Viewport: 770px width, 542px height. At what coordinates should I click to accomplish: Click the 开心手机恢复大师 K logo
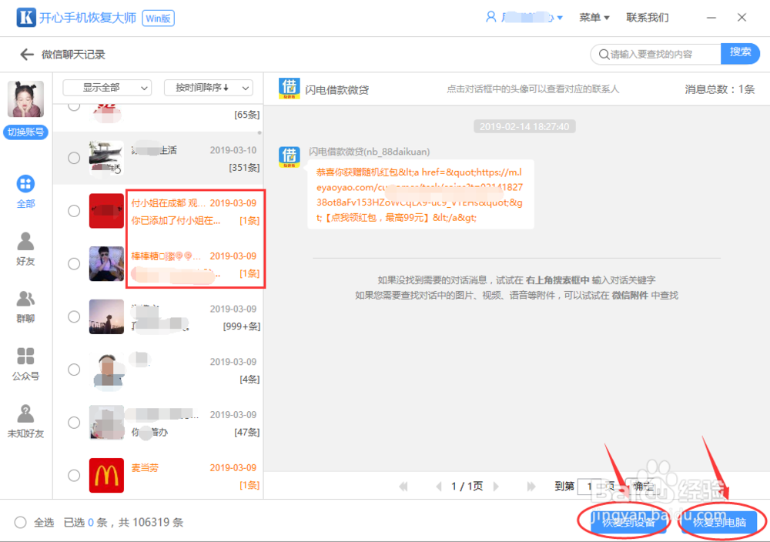[25, 17]
